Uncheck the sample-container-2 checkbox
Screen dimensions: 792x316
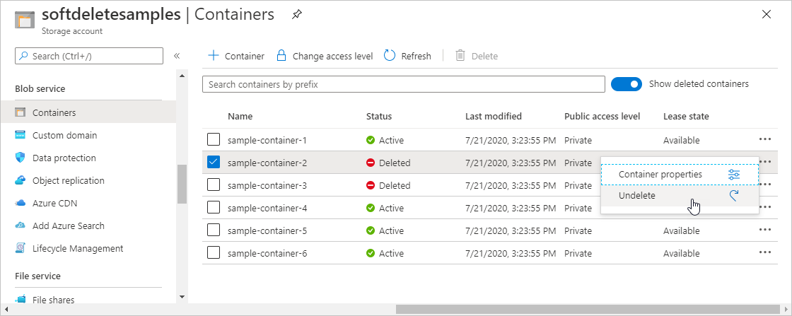(214, 163)
